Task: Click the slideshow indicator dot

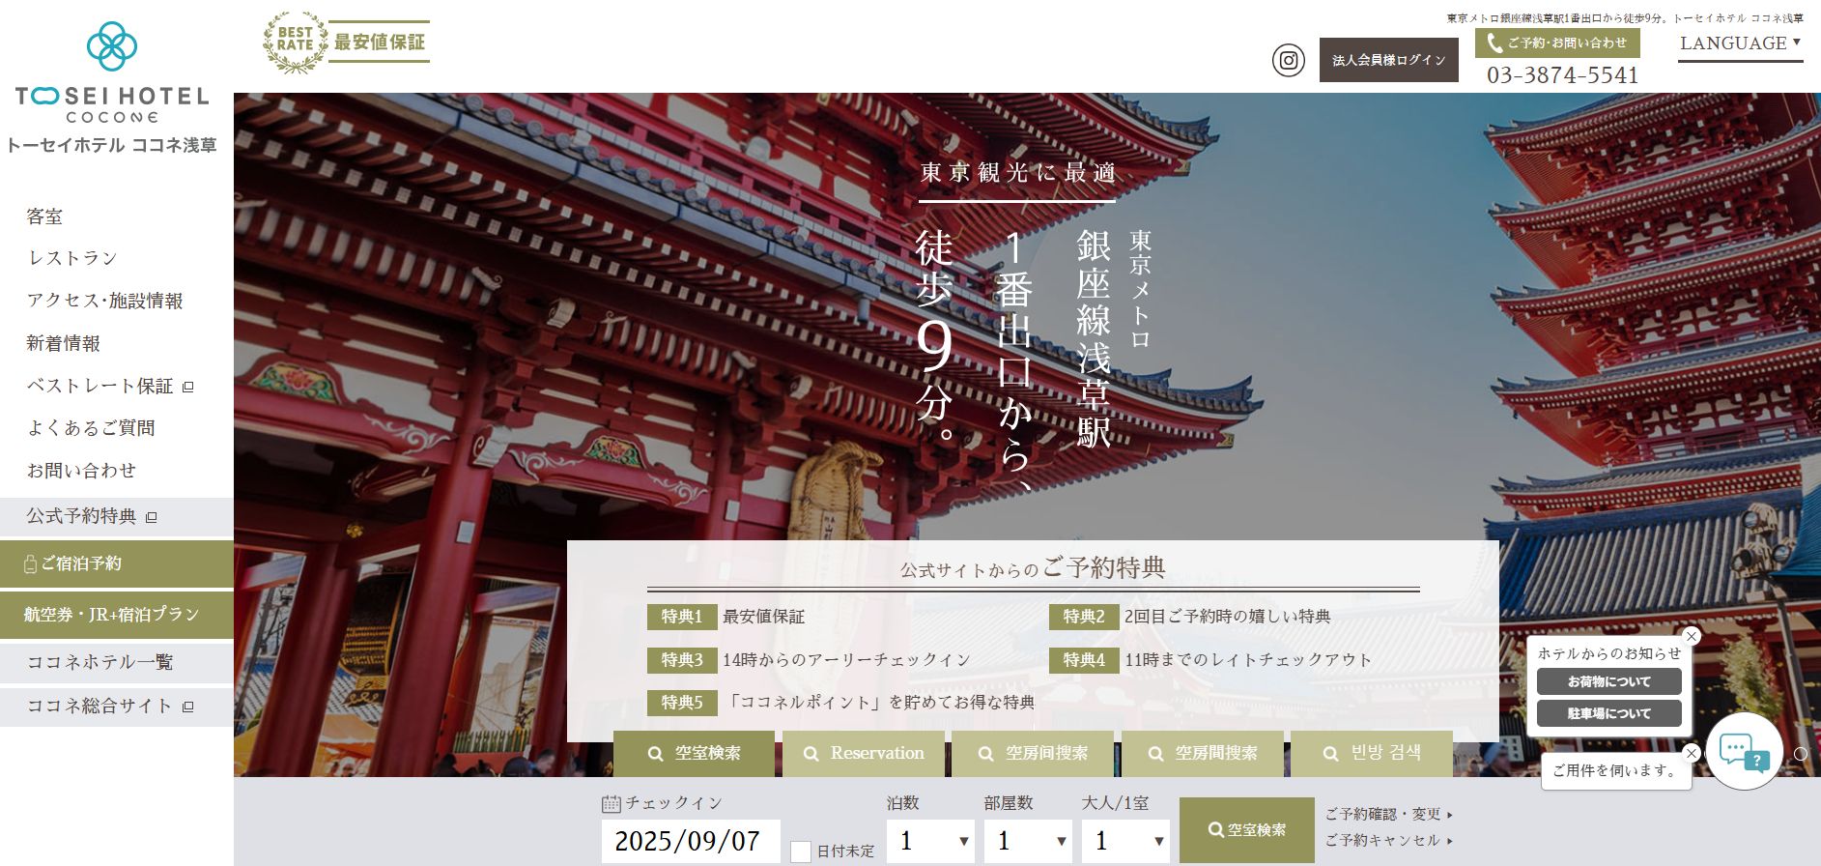Action: pyautogui.click(x=1801, y=754)
